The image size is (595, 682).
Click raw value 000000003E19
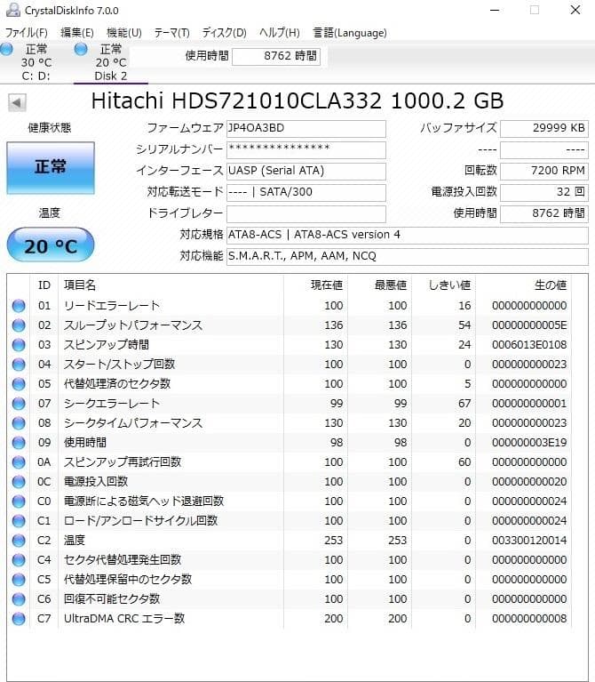[529, 443]
